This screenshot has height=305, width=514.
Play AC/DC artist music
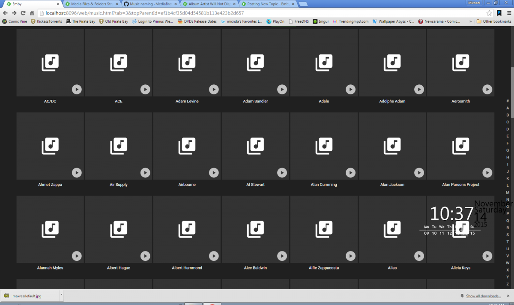click(77, 89)
